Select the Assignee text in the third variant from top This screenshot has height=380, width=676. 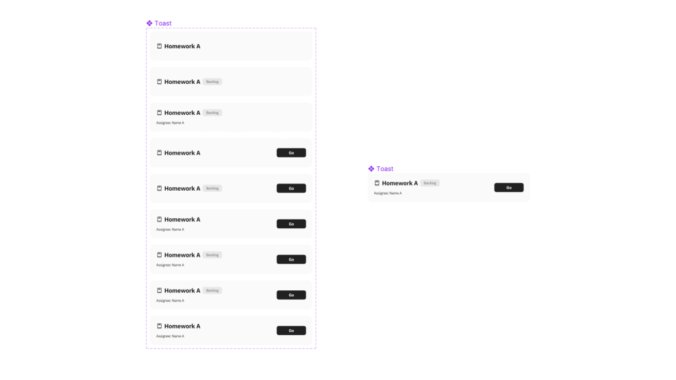click(170, 123)
